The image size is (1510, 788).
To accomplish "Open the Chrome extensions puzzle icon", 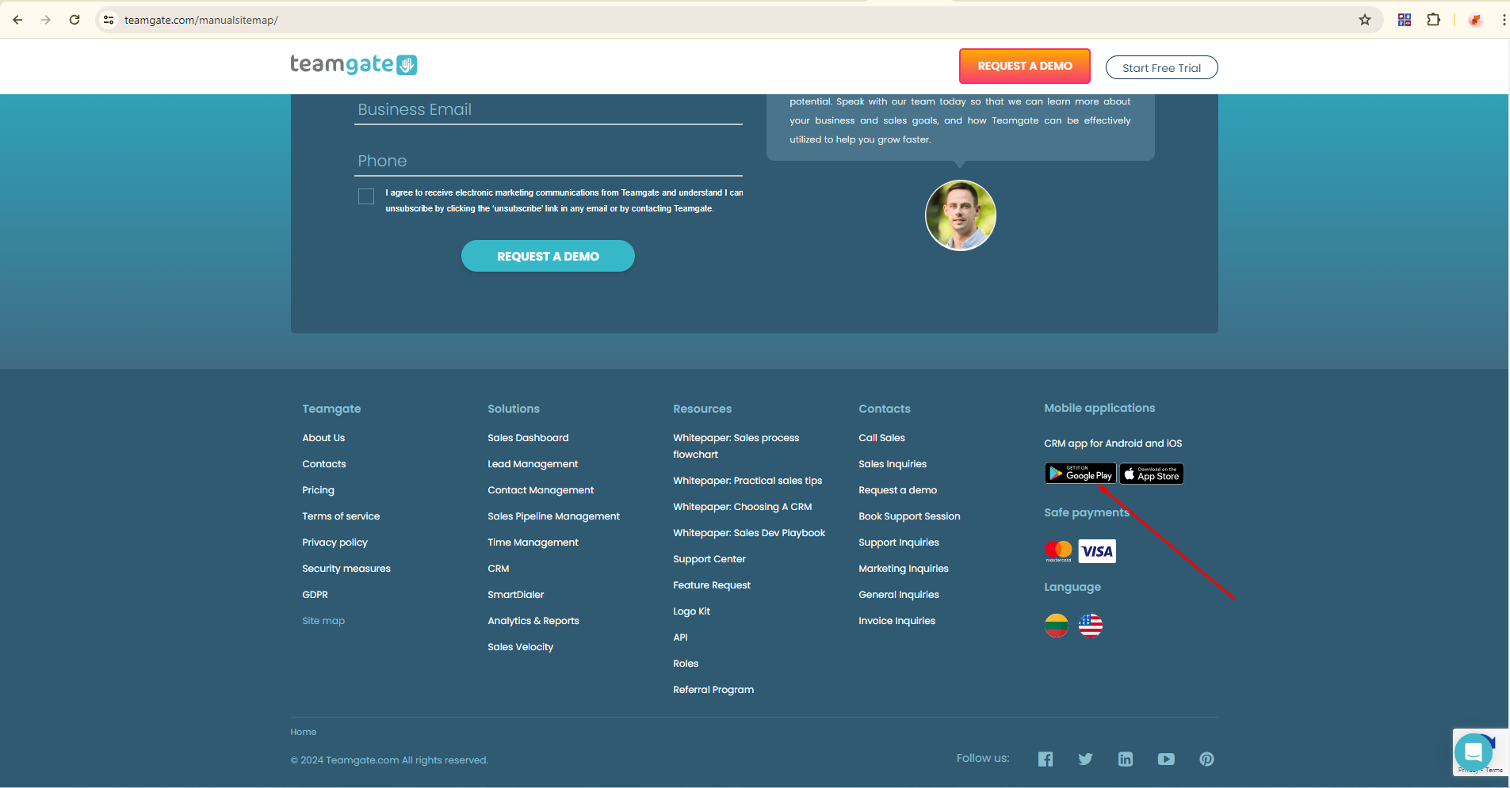I will pos(1434,20).
